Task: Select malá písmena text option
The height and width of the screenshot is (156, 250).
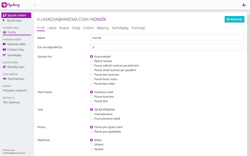Action: point(91,114)
